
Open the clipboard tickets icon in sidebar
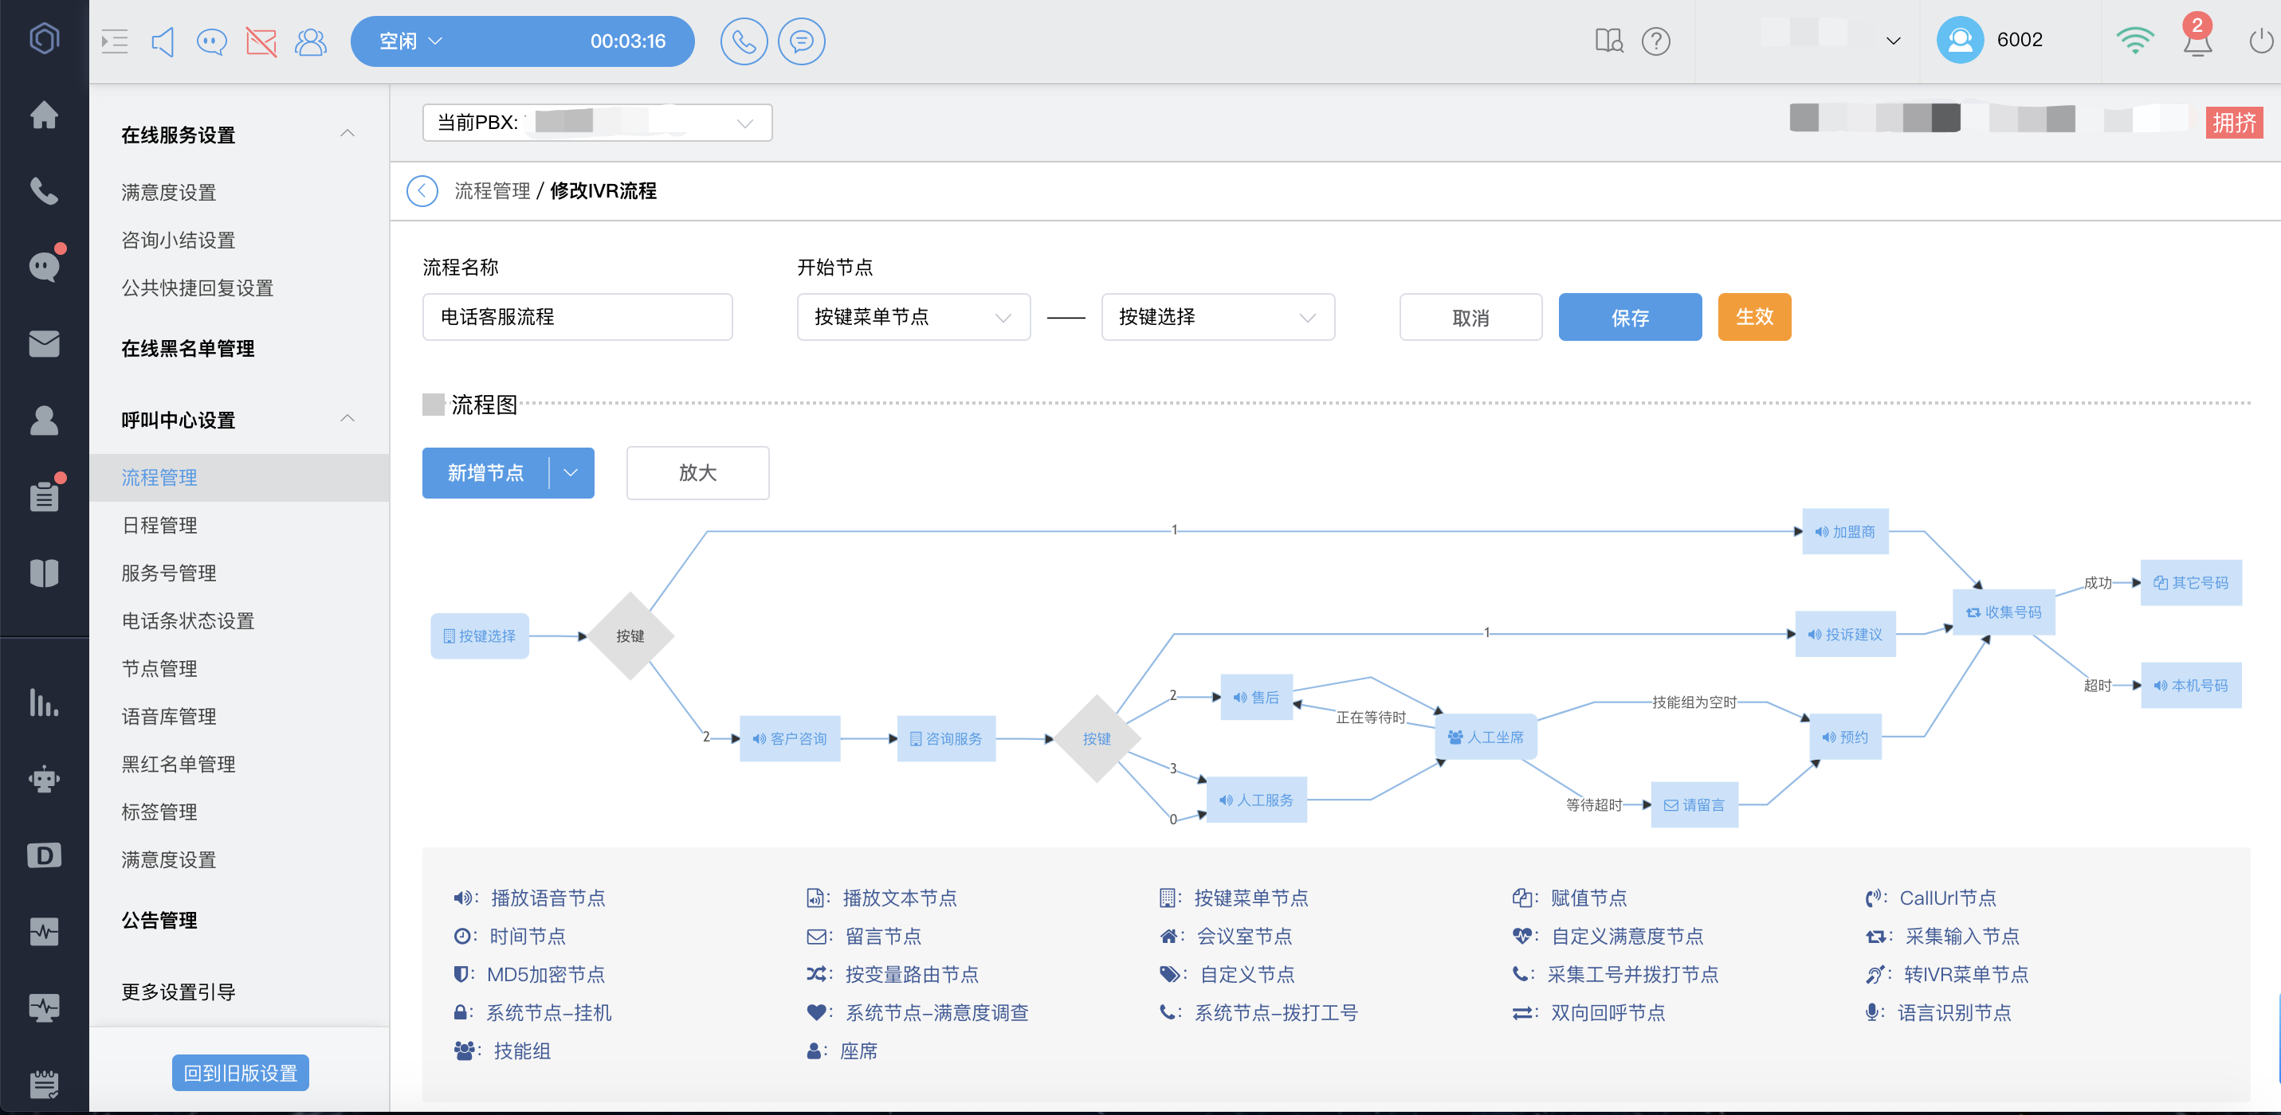(45, 495)
